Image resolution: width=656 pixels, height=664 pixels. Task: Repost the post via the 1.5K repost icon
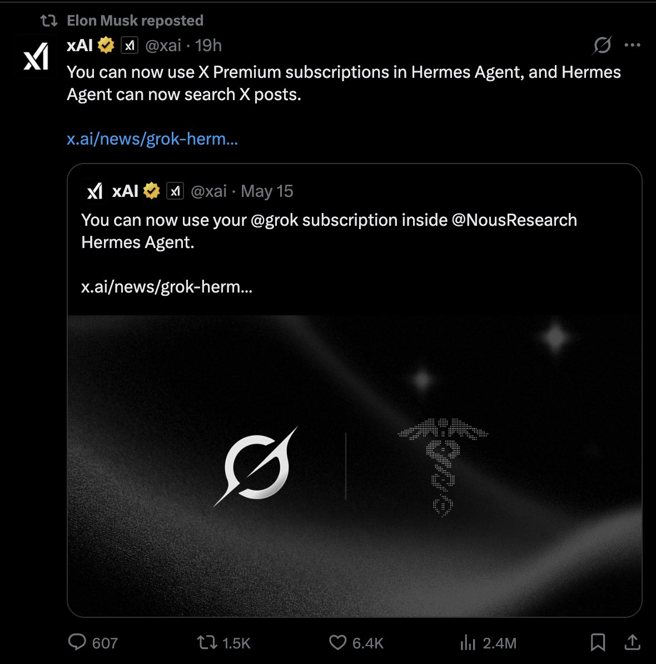coord(207,642)
